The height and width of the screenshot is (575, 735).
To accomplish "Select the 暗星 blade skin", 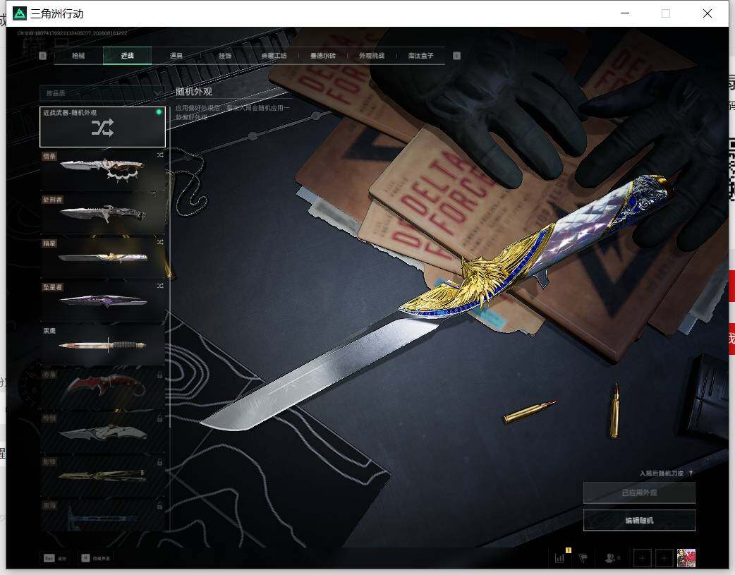I will click(x=102, y=257).
